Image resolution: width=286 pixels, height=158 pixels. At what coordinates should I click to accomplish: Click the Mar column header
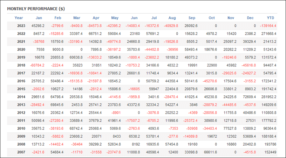point(77,18)
